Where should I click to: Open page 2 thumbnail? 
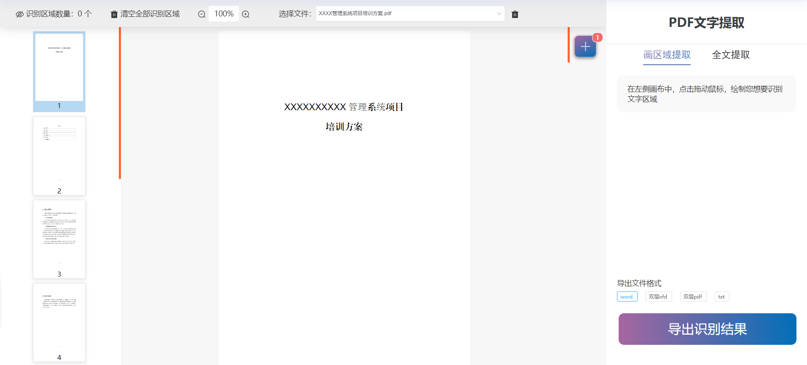59,156
